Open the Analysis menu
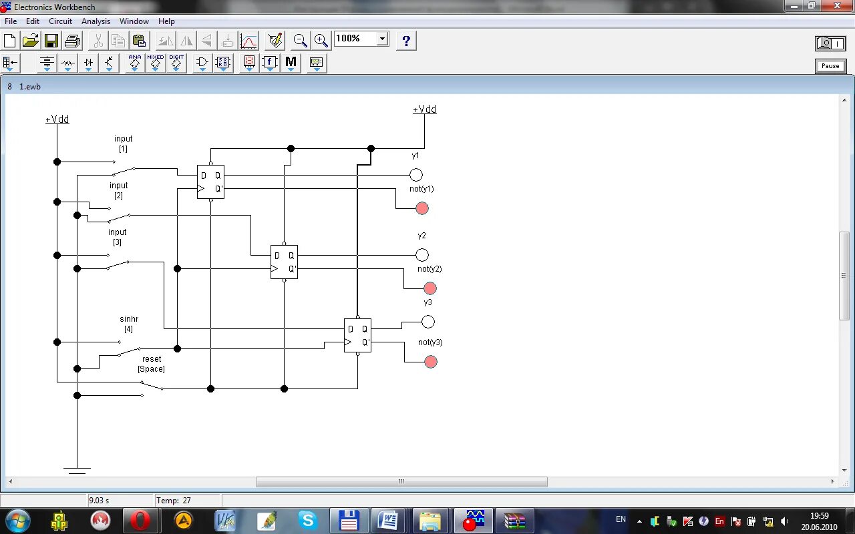The image size is (855, 534). coord(96,21)
